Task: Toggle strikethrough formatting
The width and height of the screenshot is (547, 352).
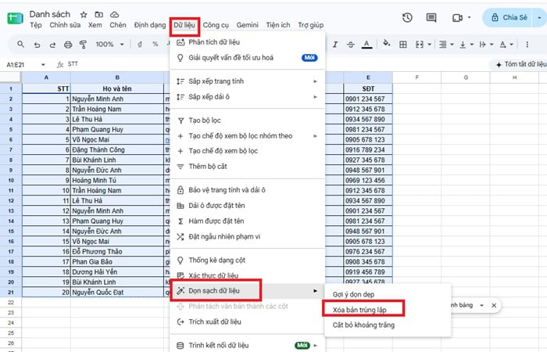Action: tap(351, 45)
